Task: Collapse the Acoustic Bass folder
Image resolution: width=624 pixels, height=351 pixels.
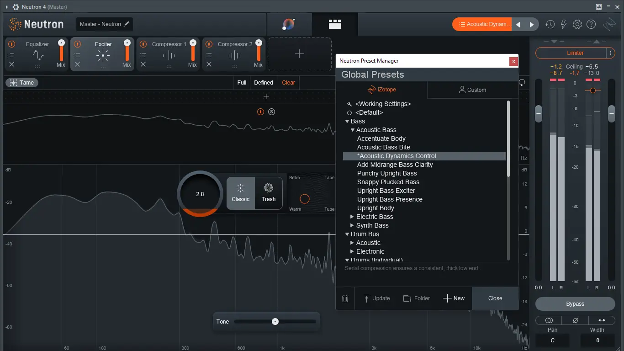Action: [353, 130]
